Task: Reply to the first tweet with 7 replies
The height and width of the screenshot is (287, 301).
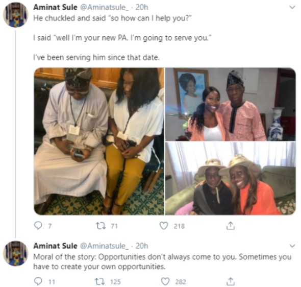Action: click(x=38, y=226)
